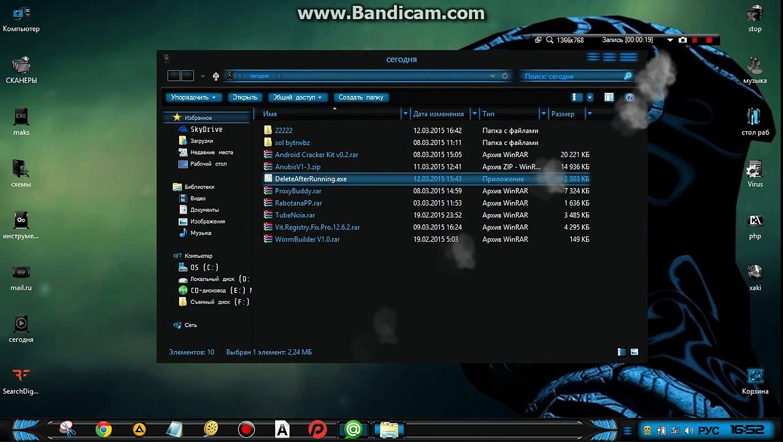The image size is (783, 442).
Task: Click the red record button taskbar icon
Action: tap(246, 429)
